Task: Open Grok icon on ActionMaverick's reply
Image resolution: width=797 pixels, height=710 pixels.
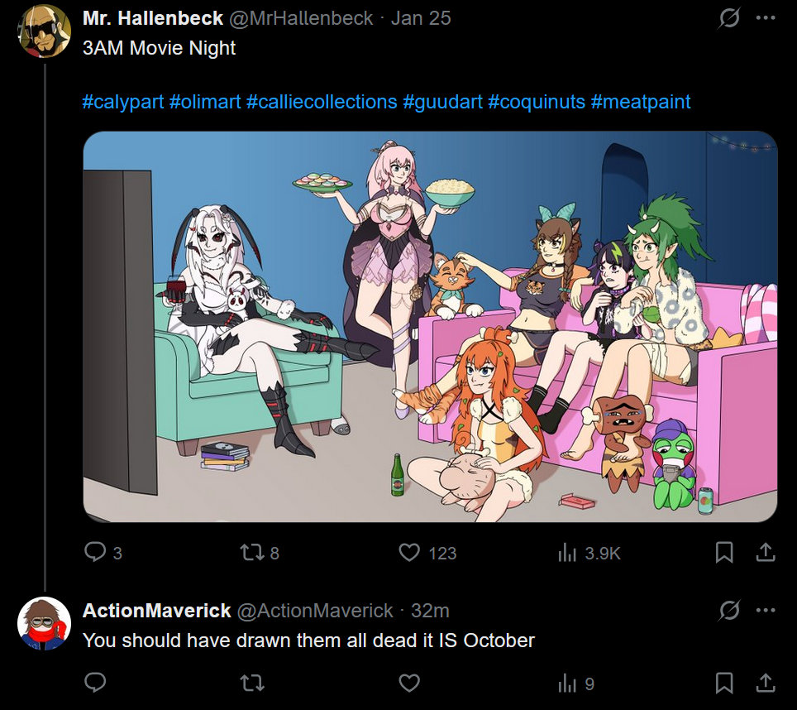Action: coord(729,611)
